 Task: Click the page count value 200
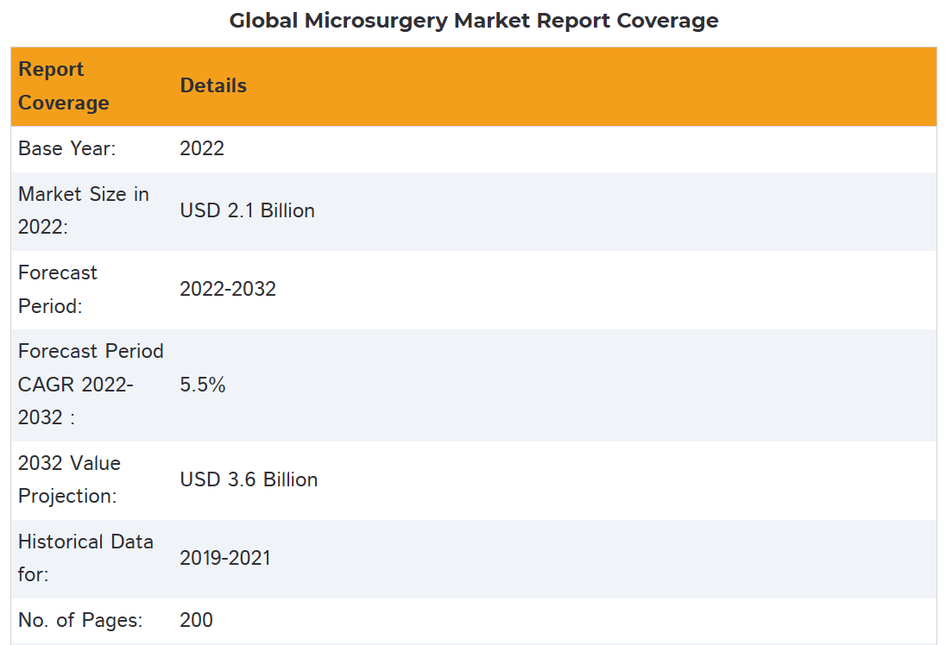click(196, 620)
